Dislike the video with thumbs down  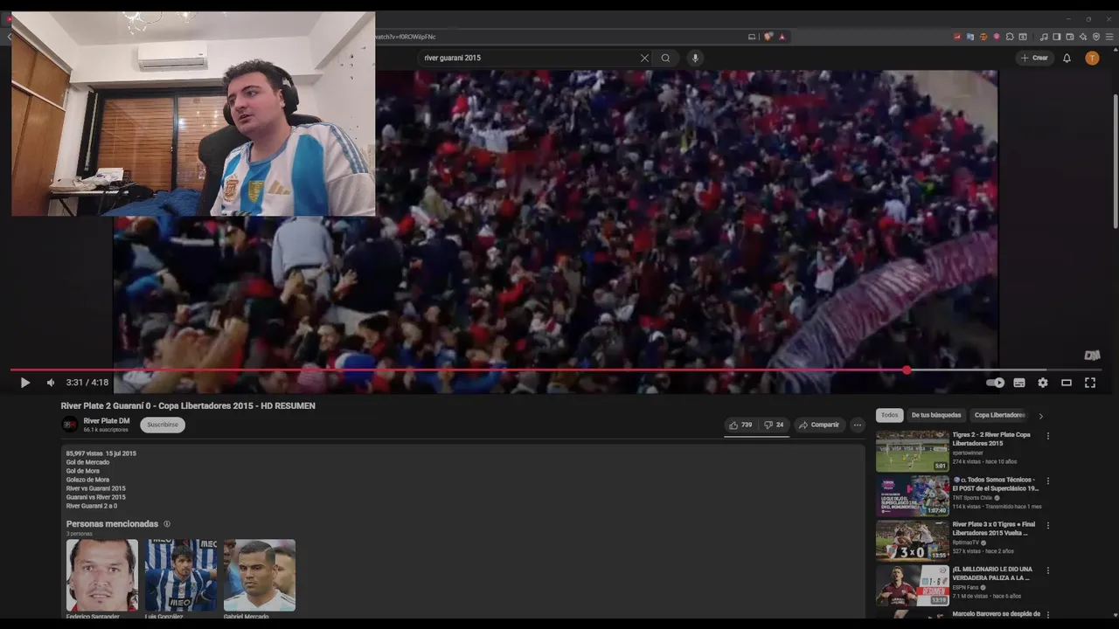pyautogui.click(x=774, y=425)
